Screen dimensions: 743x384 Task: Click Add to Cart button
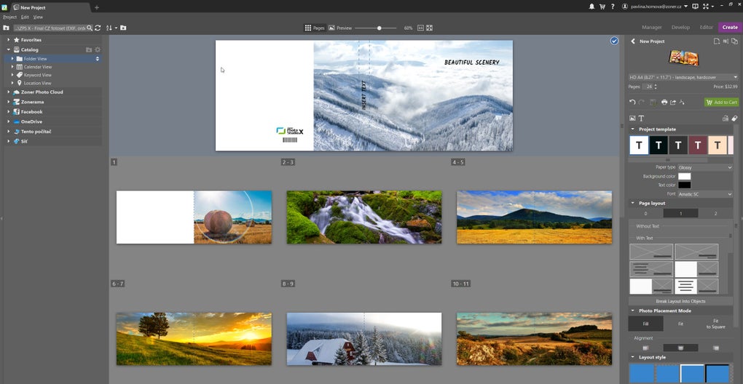click(721, 102)
